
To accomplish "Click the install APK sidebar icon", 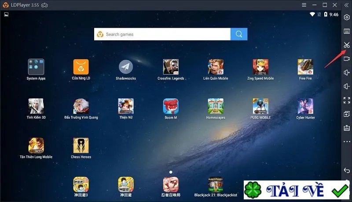I will [347, 128].
